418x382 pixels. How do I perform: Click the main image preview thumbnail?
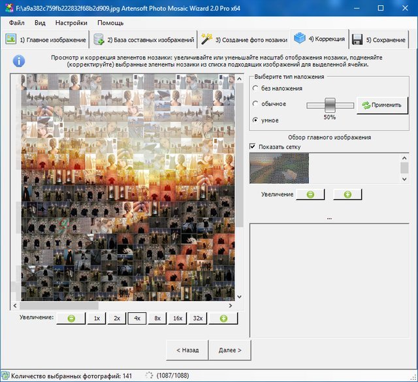279,168
